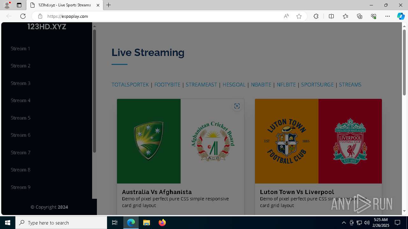Click the taskbar search box
The width and height of the screenshot is (408, 229).
(61, 223)
